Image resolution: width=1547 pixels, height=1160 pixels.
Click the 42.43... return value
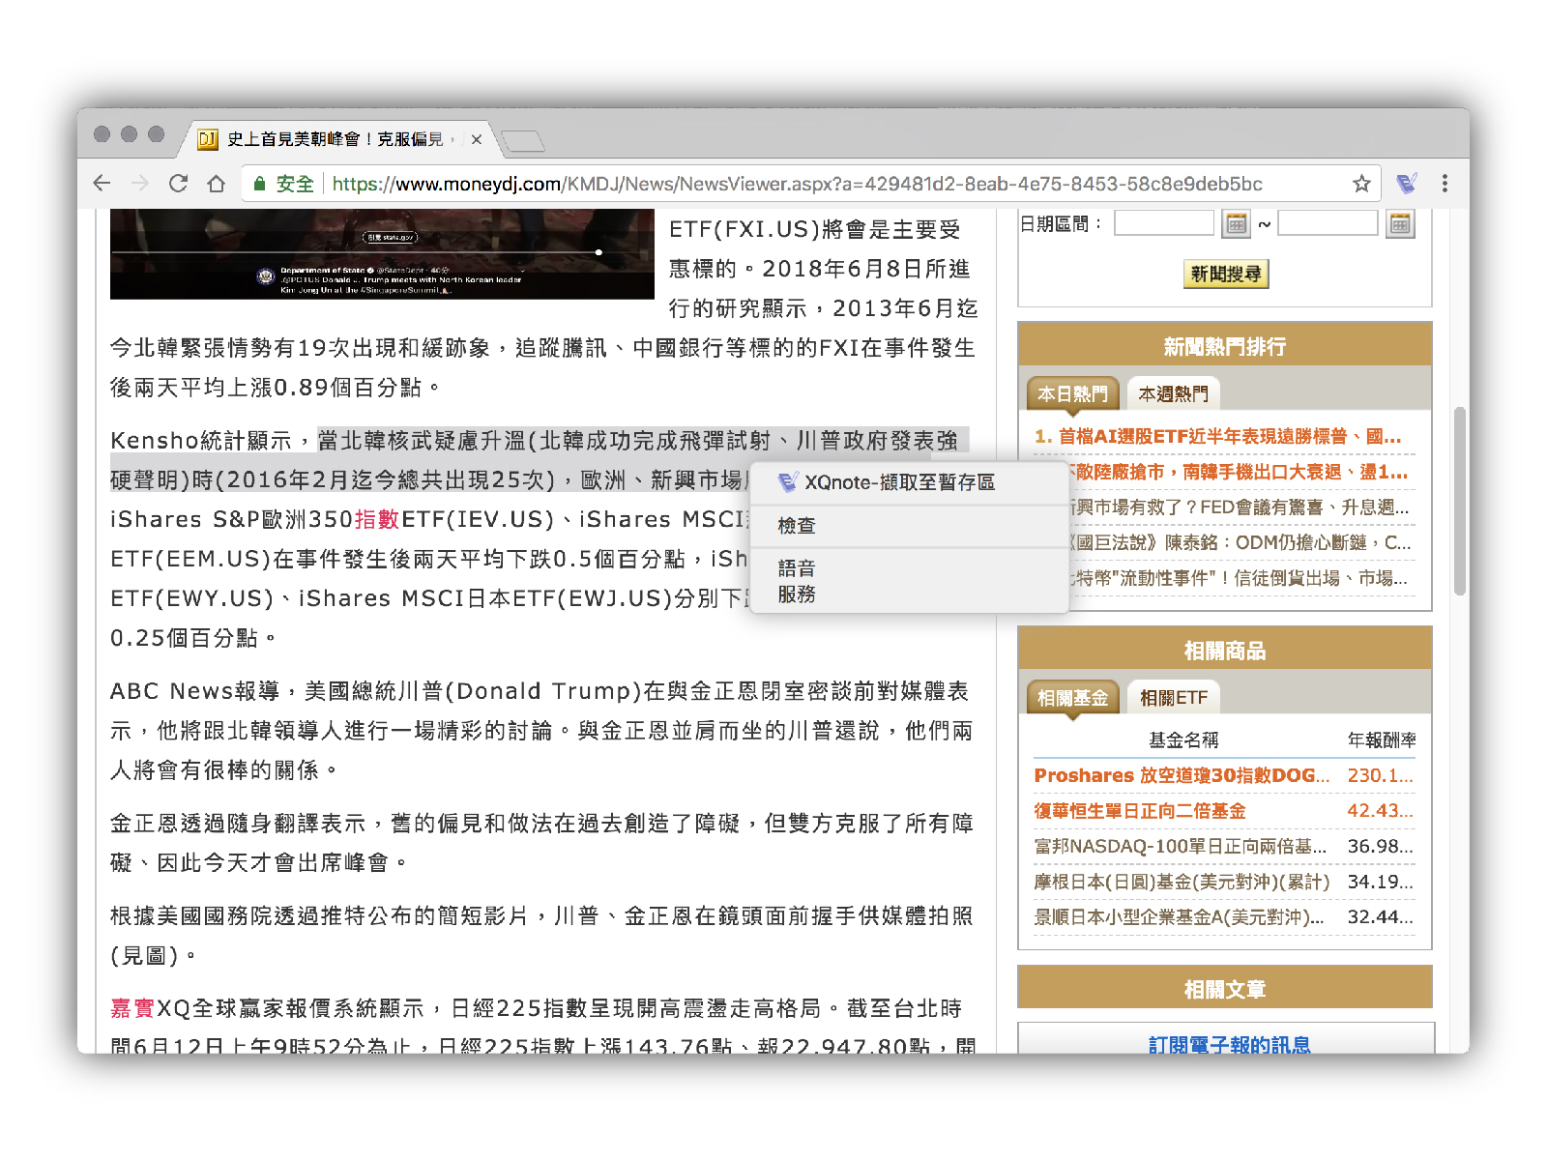1380,810
